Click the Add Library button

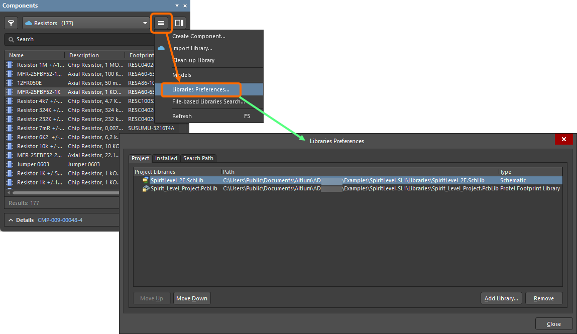[x=501, y=298]
